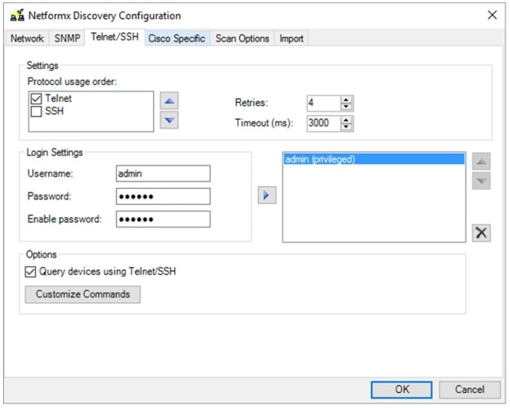This screenshot has width=510, height=408.
Task: Select the 'SSH' label in protocol list
Action: tap(54, 111)
